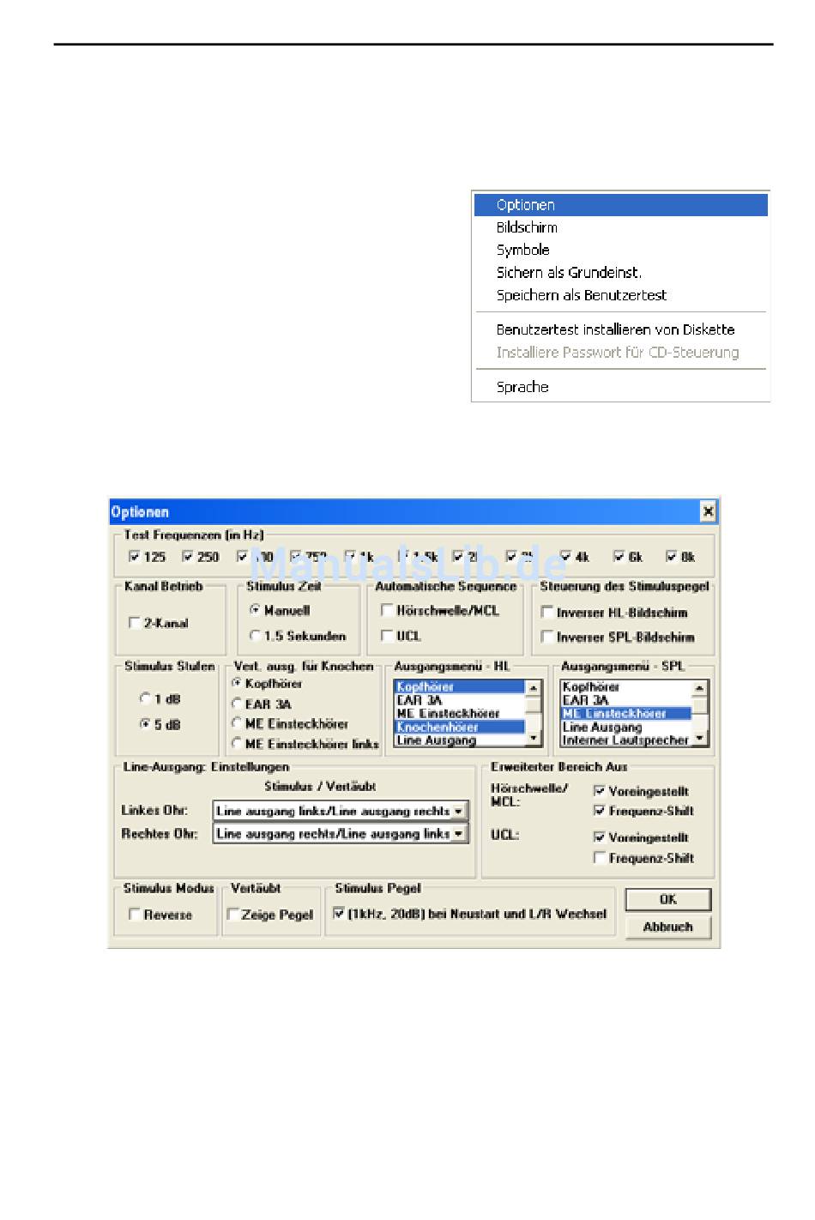Image resolution: width=815 pixels, height=1220 pixels.
Task: Click the OK button
Action: coord(668,899)
